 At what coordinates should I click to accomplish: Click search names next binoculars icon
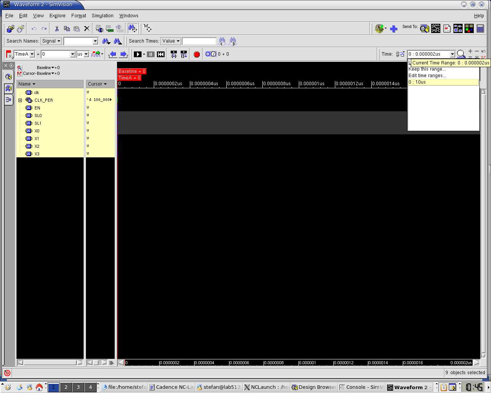106,41
